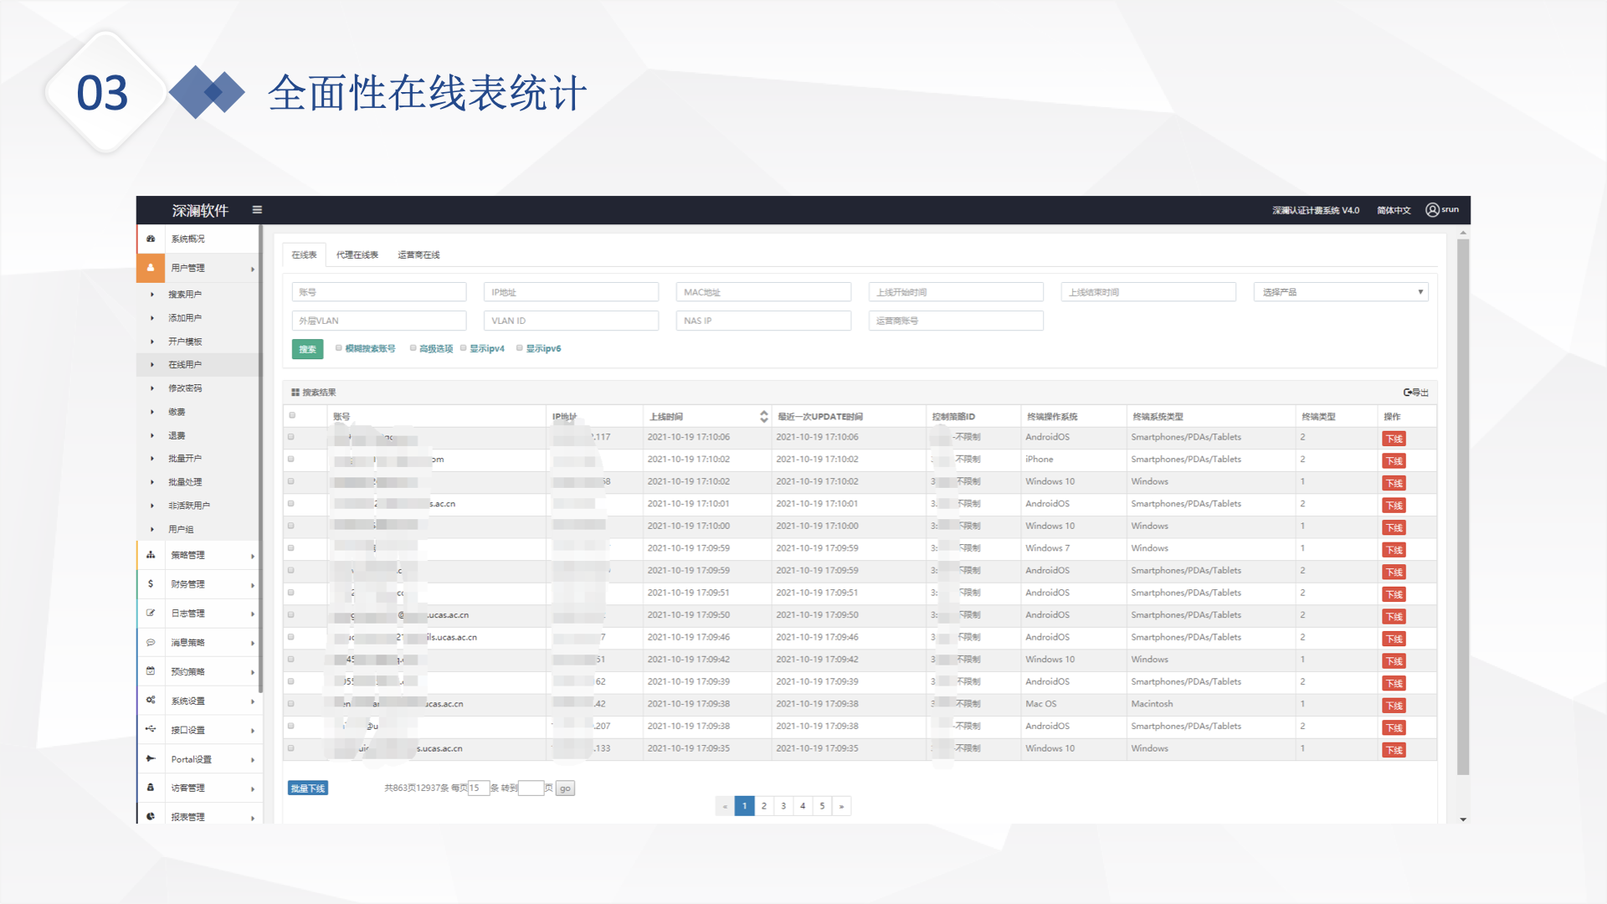
Task: Open 访客管理 lock icon
Action: click(151, 788)
